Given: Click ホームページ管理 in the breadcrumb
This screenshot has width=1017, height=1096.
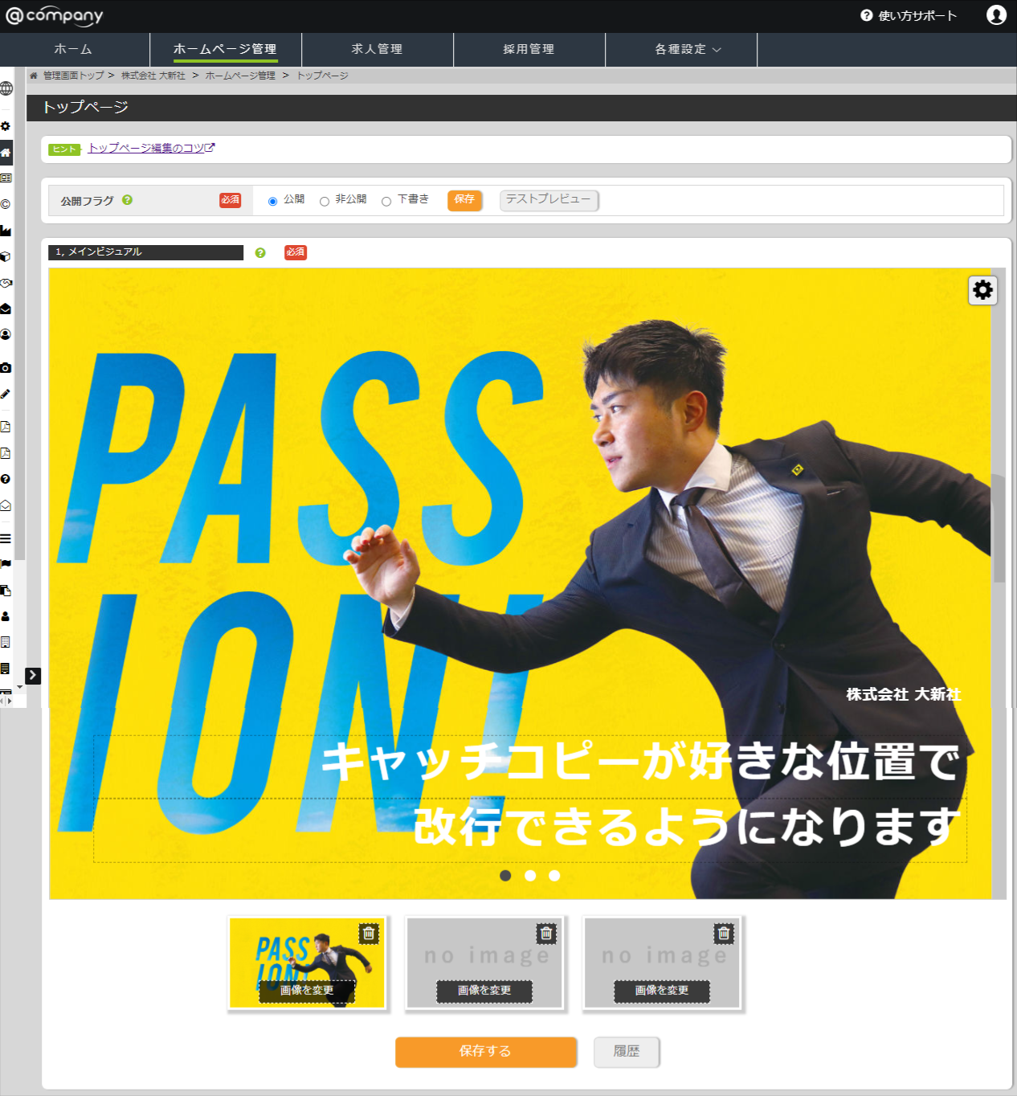Looking at the screenshot, I should point(240,76).
